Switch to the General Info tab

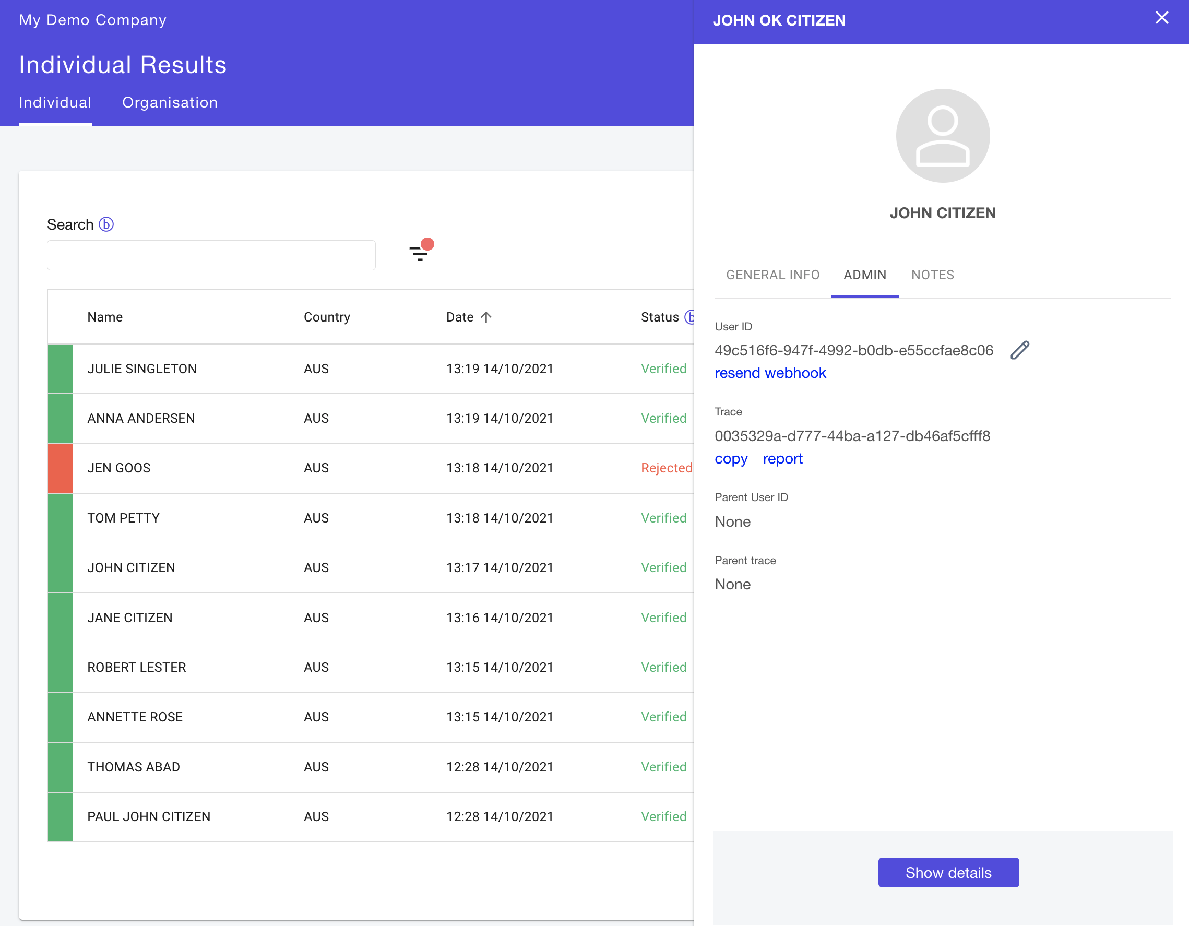tap(772, 275)
